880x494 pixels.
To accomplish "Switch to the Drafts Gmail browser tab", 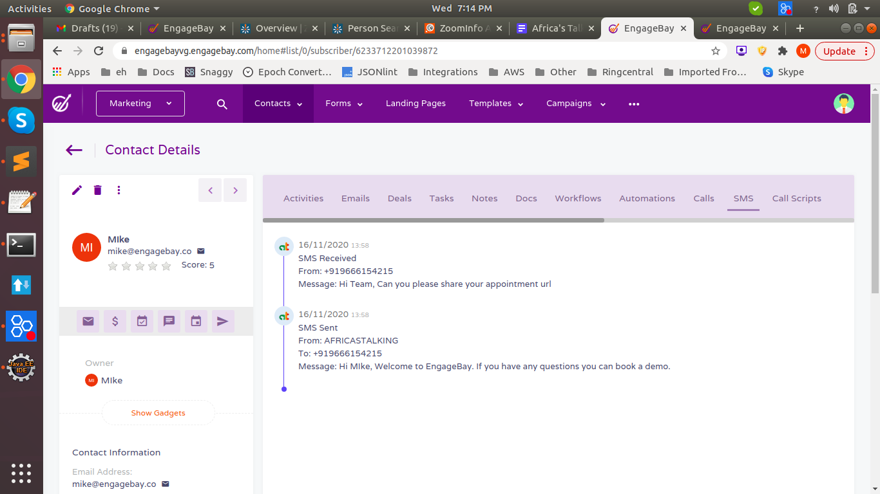I will click(94, 28).
